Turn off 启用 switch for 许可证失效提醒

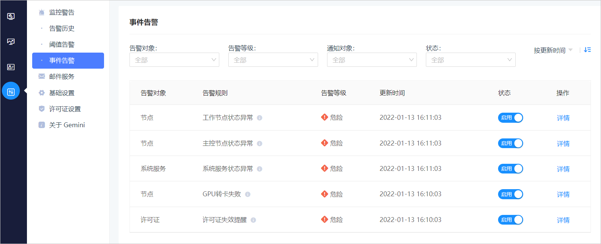coord(510,220)
